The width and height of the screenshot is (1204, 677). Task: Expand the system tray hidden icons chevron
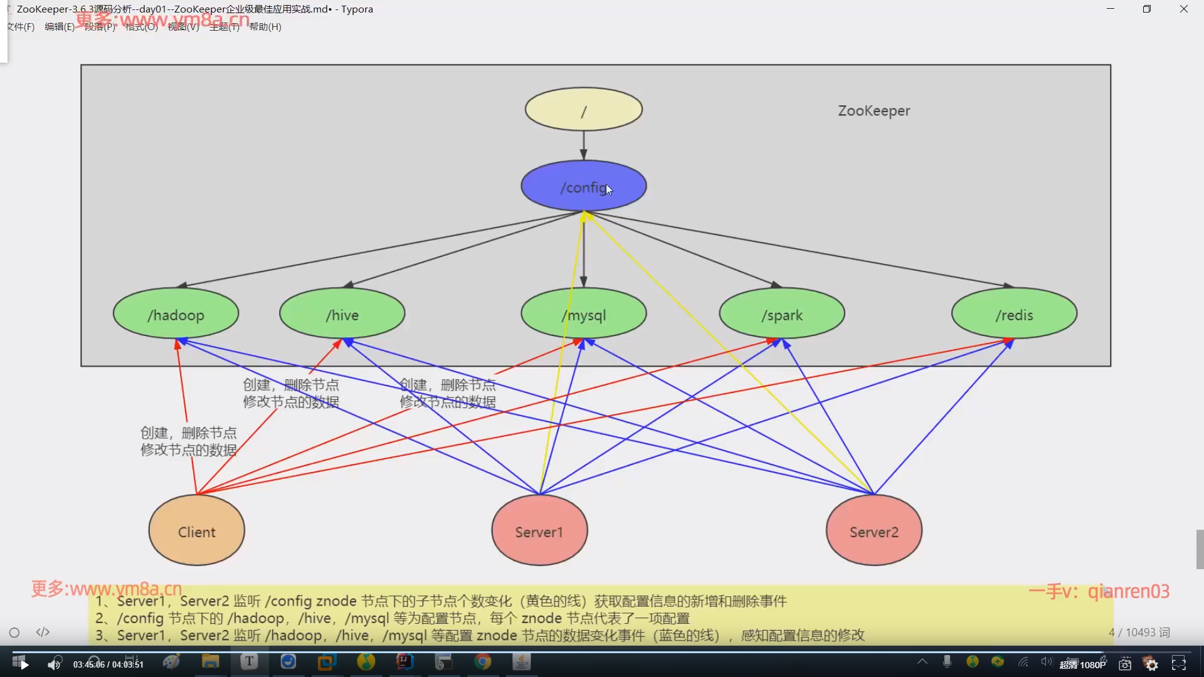click(922, 661)
